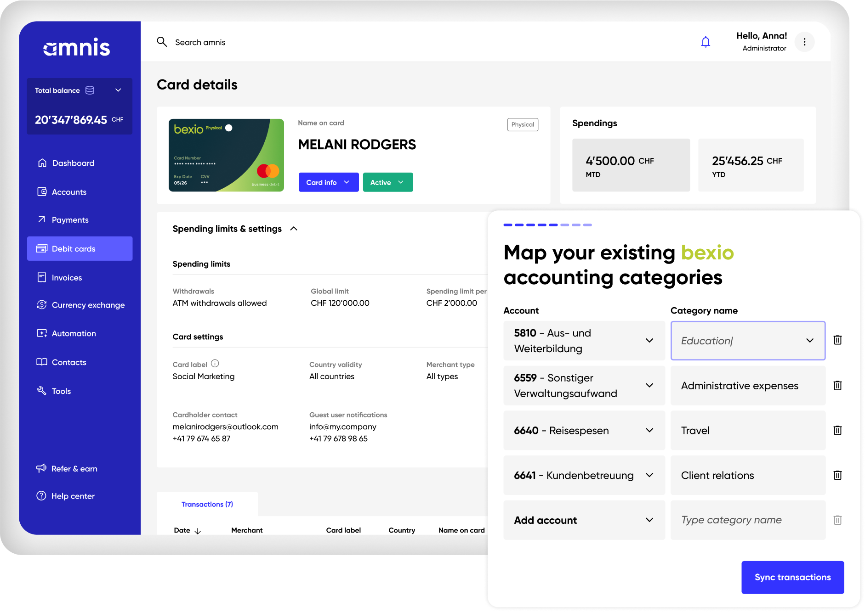Delete the Education category mapping
This screenshot has width=865, height=612.
click(x=837, y=340)
